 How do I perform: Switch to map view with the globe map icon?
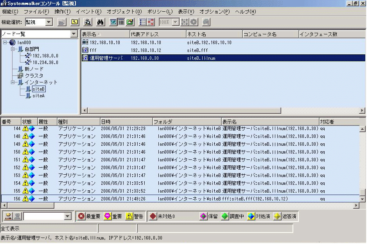(113, 22)
